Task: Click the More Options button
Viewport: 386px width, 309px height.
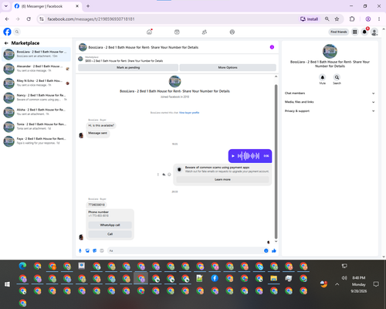Action: point(228,67)
